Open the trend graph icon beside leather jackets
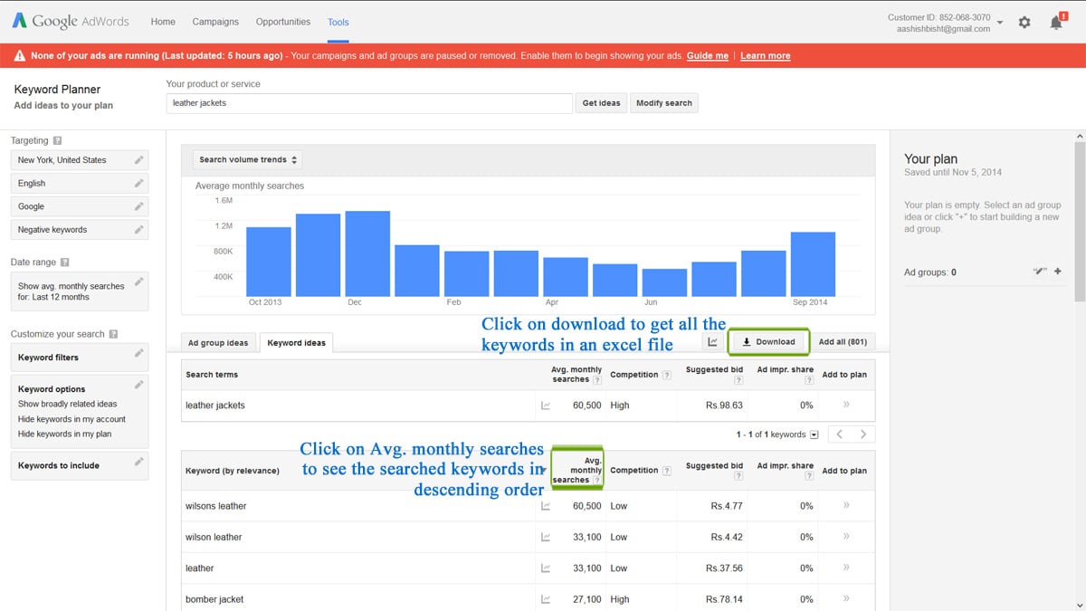 [x=546, y=406]
